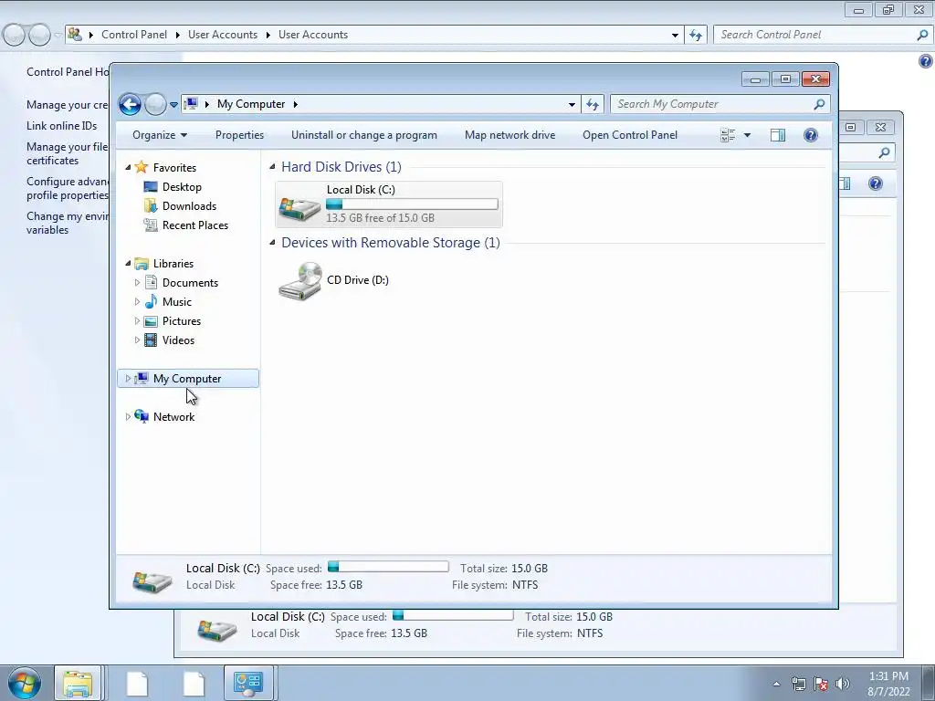This screenshot has height=701, width=935.
Task: Open the view options dropdown arrow
Action: 747,135
